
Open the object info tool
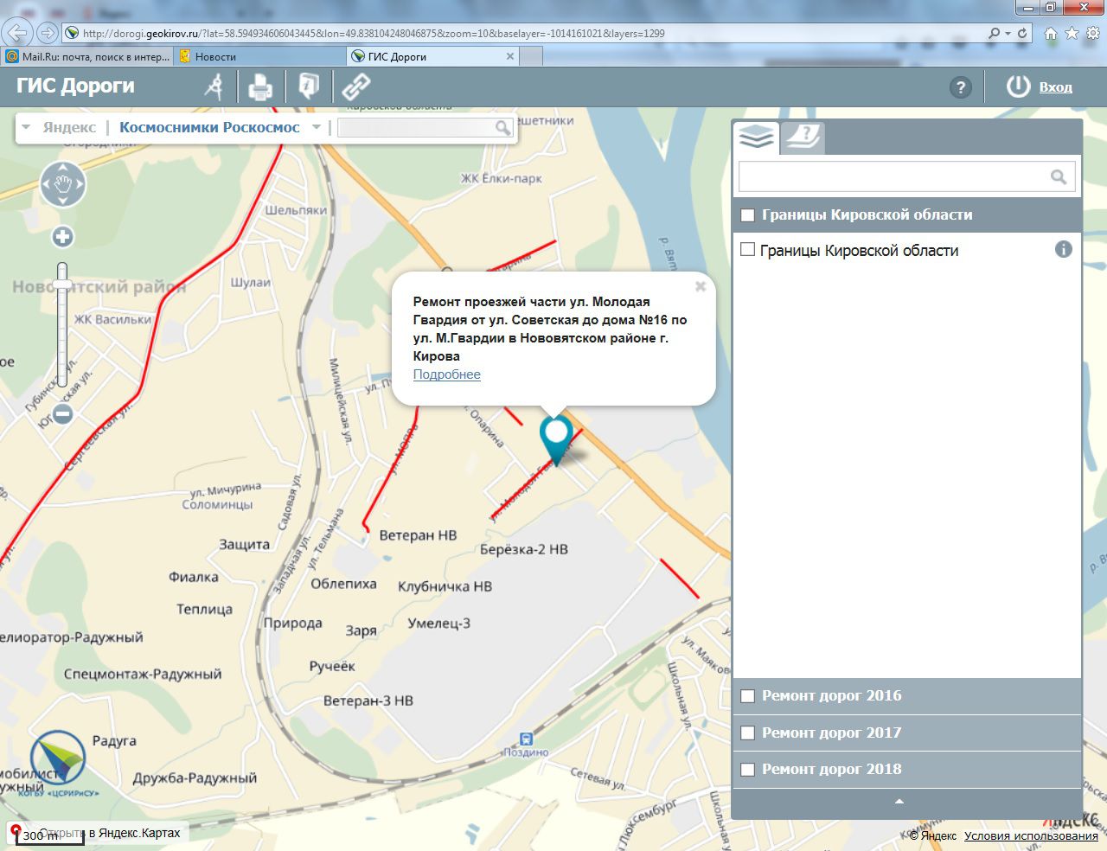(x=308, y=86)
